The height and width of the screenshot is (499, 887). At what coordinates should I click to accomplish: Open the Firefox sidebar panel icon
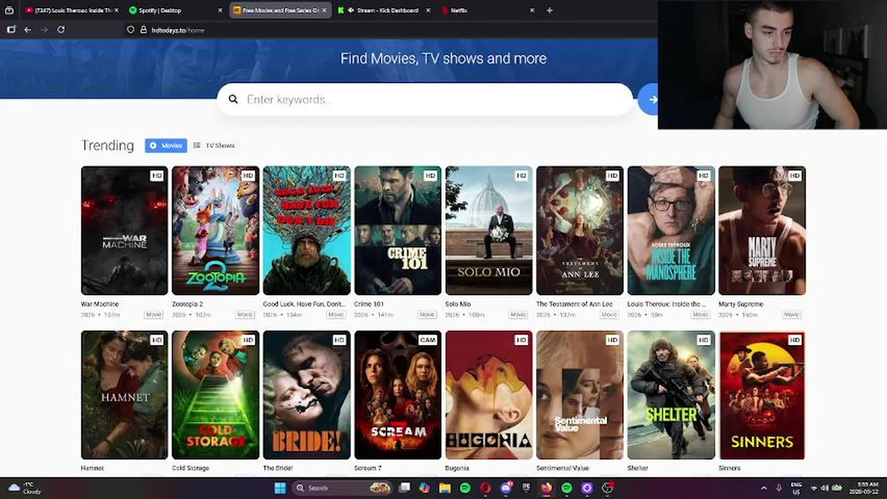pos(10,30)
